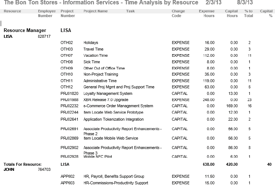This screenshot has width=275, height=185.
Task: Select project number PRJ02244
Action: pos(69,112)
